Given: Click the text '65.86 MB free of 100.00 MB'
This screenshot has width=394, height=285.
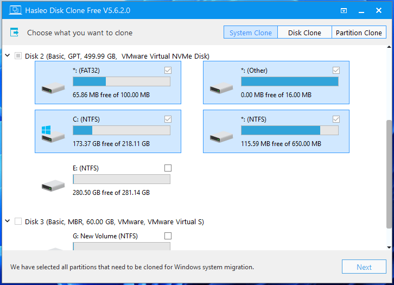Looking at the screenshot, I should tap(111, 95).
